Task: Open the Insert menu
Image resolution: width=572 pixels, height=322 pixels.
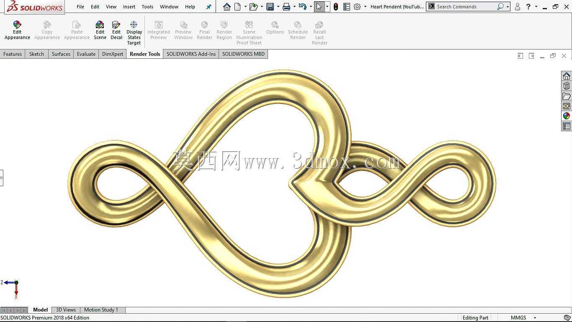Action: 129,7
